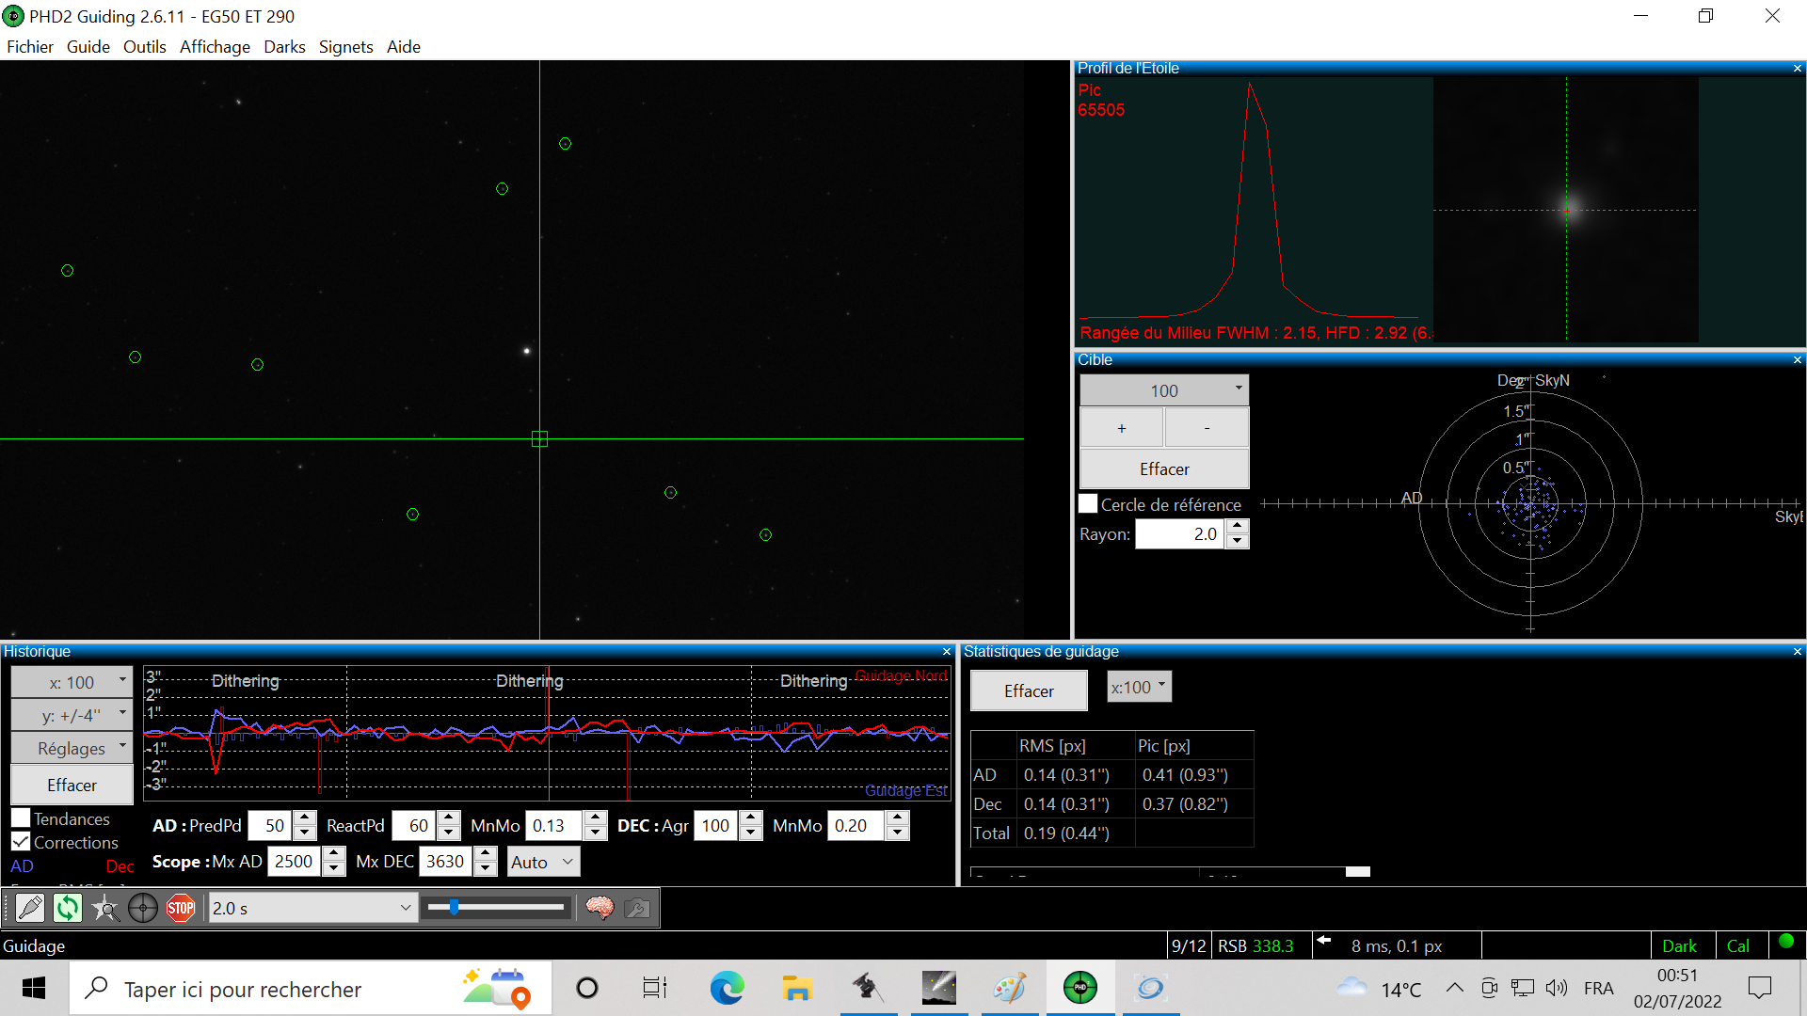Click the green status indicator dot
Viewport: 1807px width, 1016px height.
(x=1786, y=941)
